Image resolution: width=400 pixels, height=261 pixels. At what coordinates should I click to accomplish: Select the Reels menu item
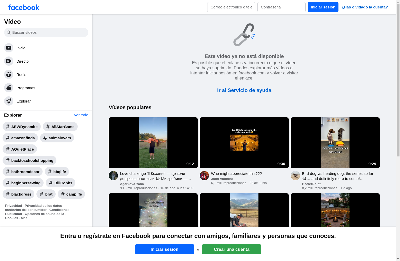[x=46, y=74]
